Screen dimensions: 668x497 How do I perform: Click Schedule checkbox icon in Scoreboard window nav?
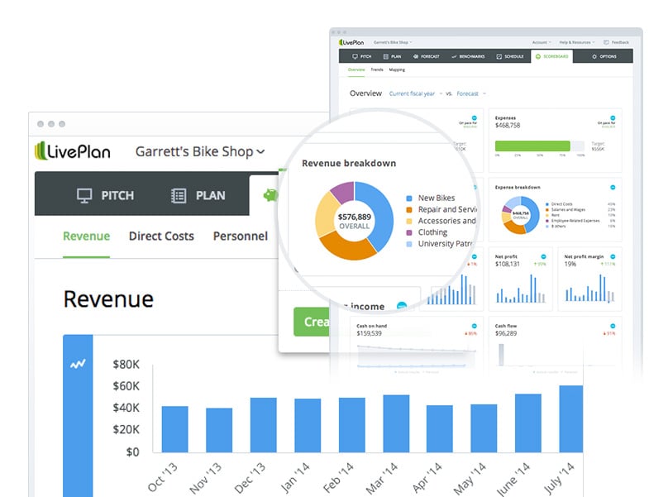click(499, 56)
